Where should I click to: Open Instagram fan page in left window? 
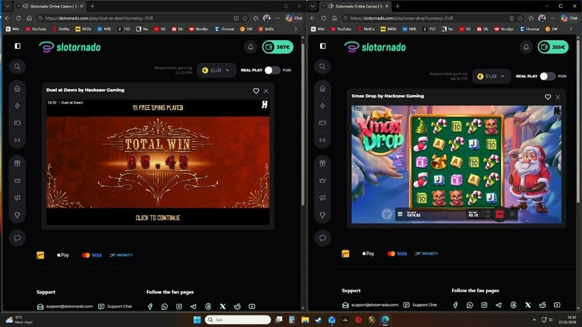coord(179,307)
